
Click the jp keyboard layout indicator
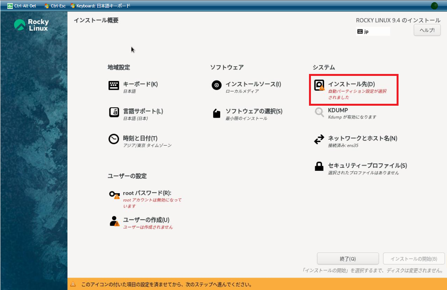click(x=373, y=32)
